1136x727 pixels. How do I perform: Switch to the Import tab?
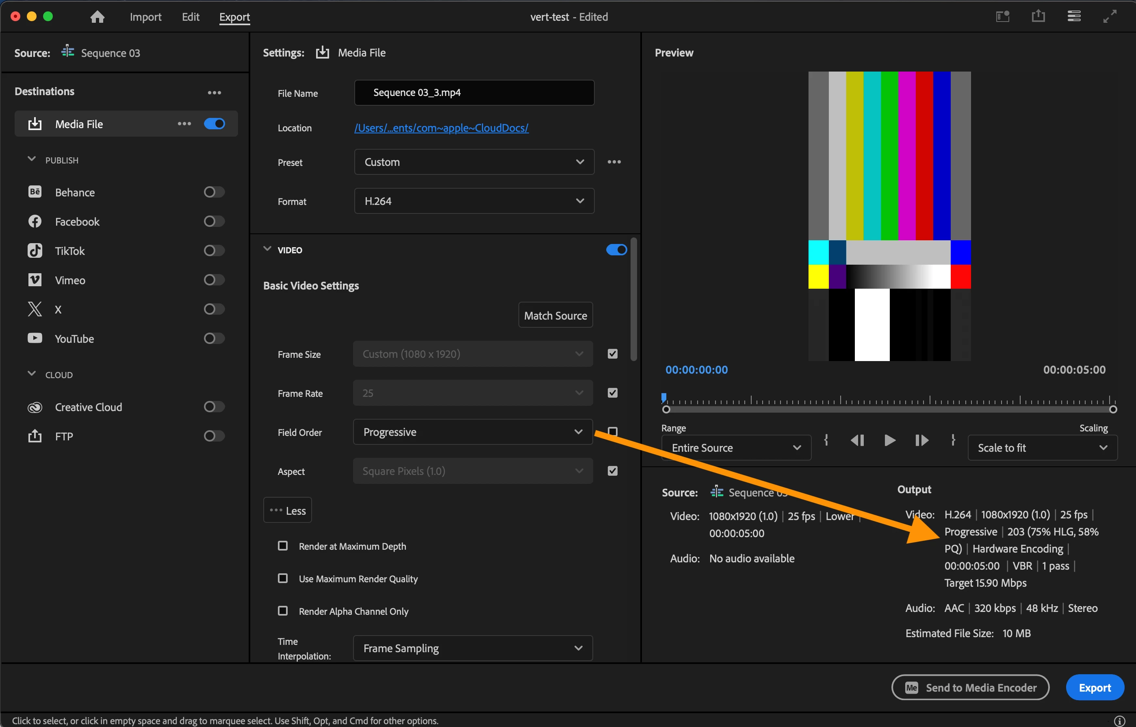[145, 17]
